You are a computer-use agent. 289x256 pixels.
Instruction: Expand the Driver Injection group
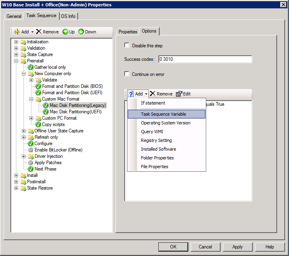click(23, 156)
